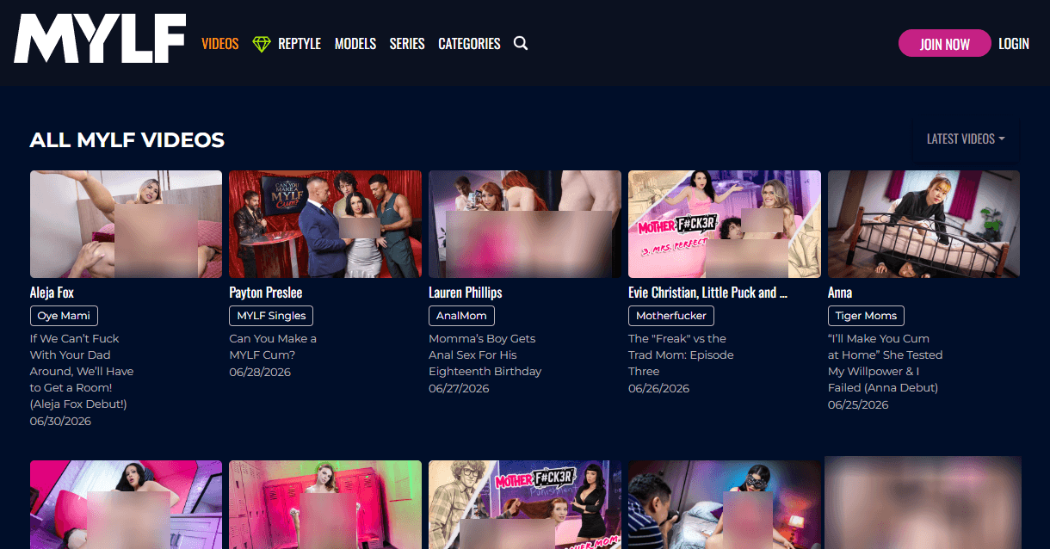Expand the Latest Videos sort dropdown
1050x549 pixels.
pyautogui.click(x=966, y=139)
